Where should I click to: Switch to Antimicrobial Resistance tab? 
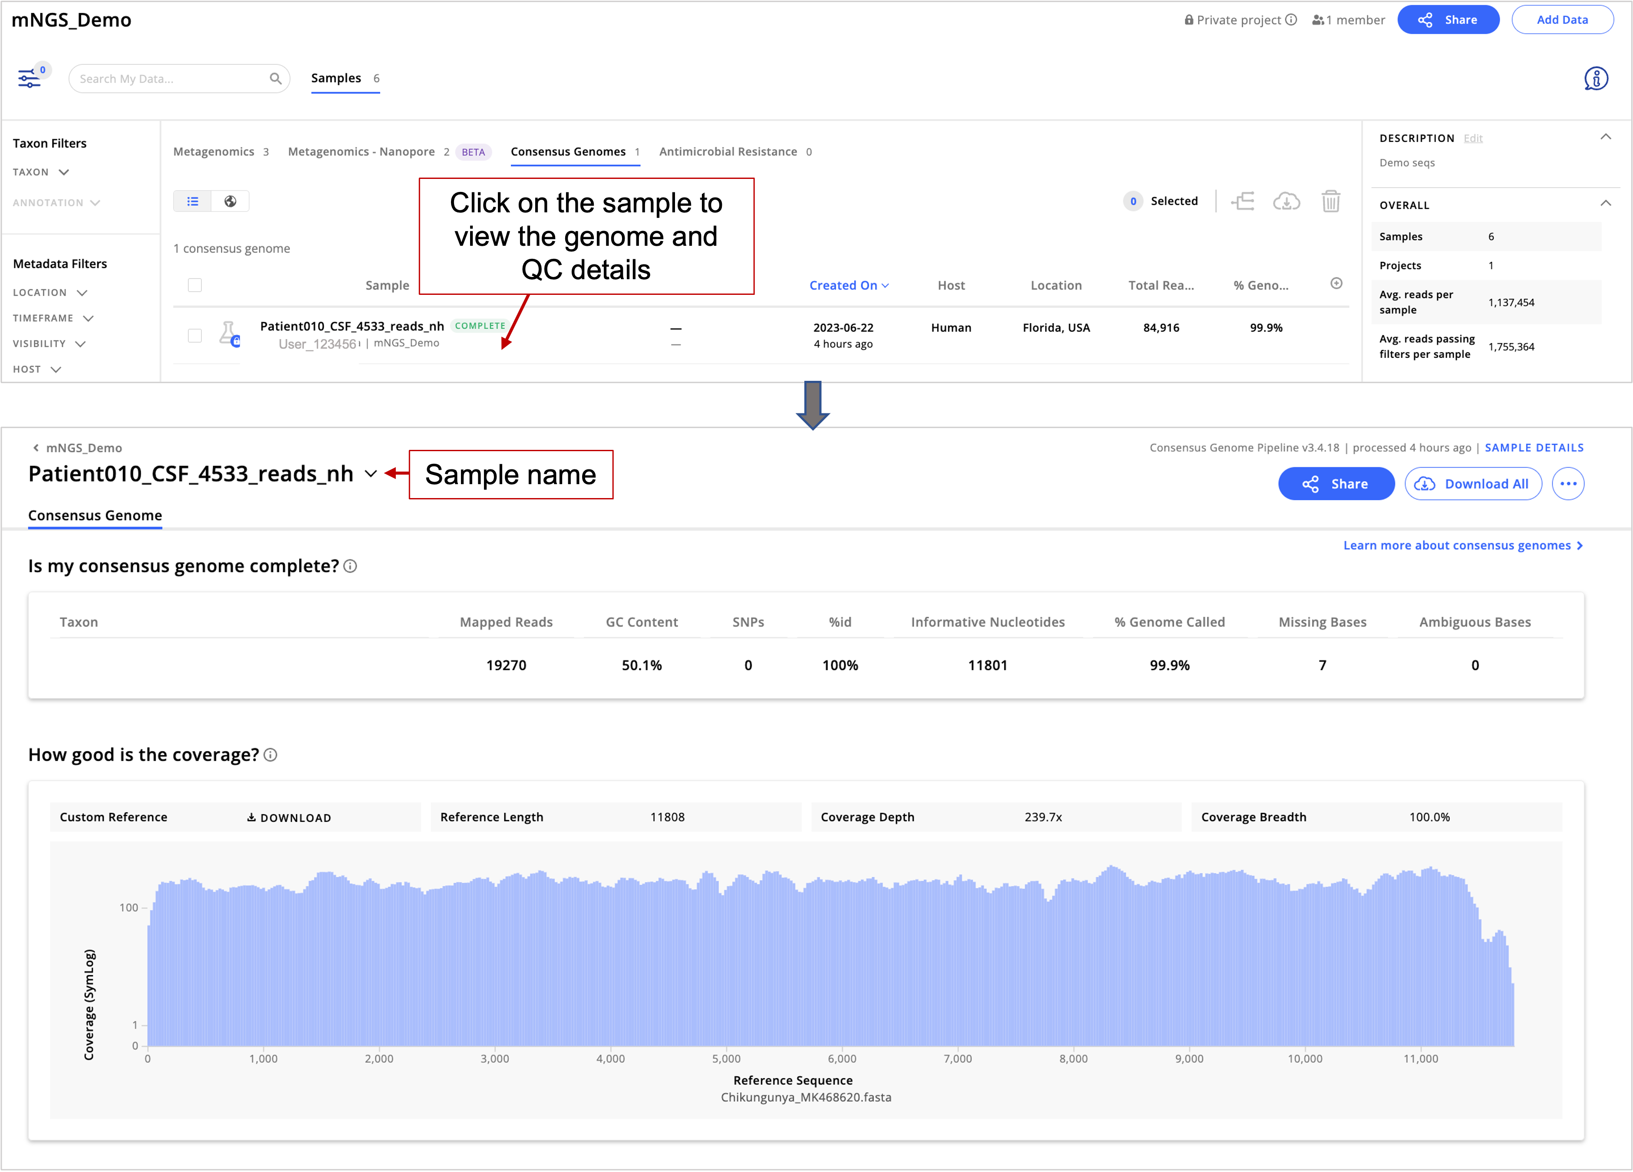click(735, 151)
